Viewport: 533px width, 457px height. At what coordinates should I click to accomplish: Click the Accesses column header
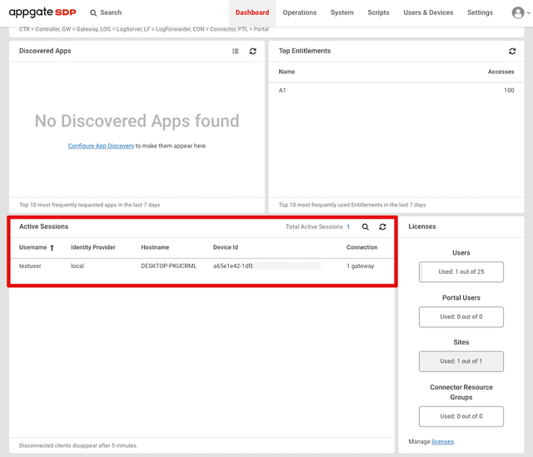pyautogui.click(x=501, y=72)
